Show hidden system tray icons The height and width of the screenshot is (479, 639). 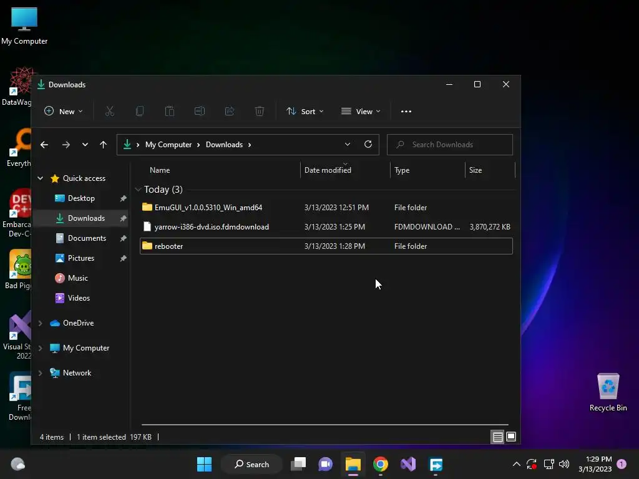[x=516, y=464]
